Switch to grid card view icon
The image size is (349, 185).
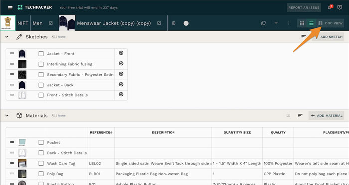tap(302, 23)
